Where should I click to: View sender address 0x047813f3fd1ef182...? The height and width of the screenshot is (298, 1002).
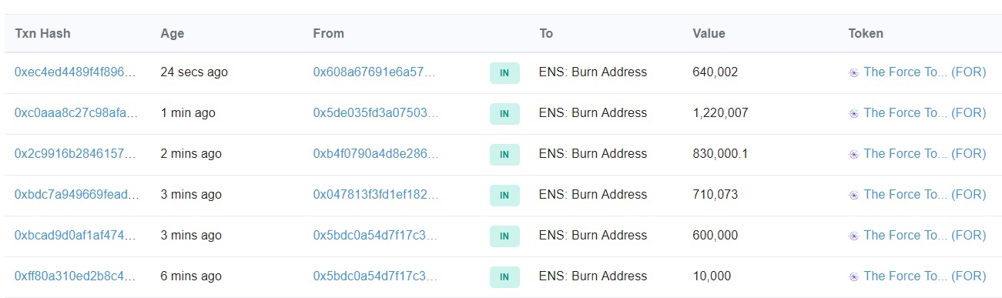tap(376, 195)
